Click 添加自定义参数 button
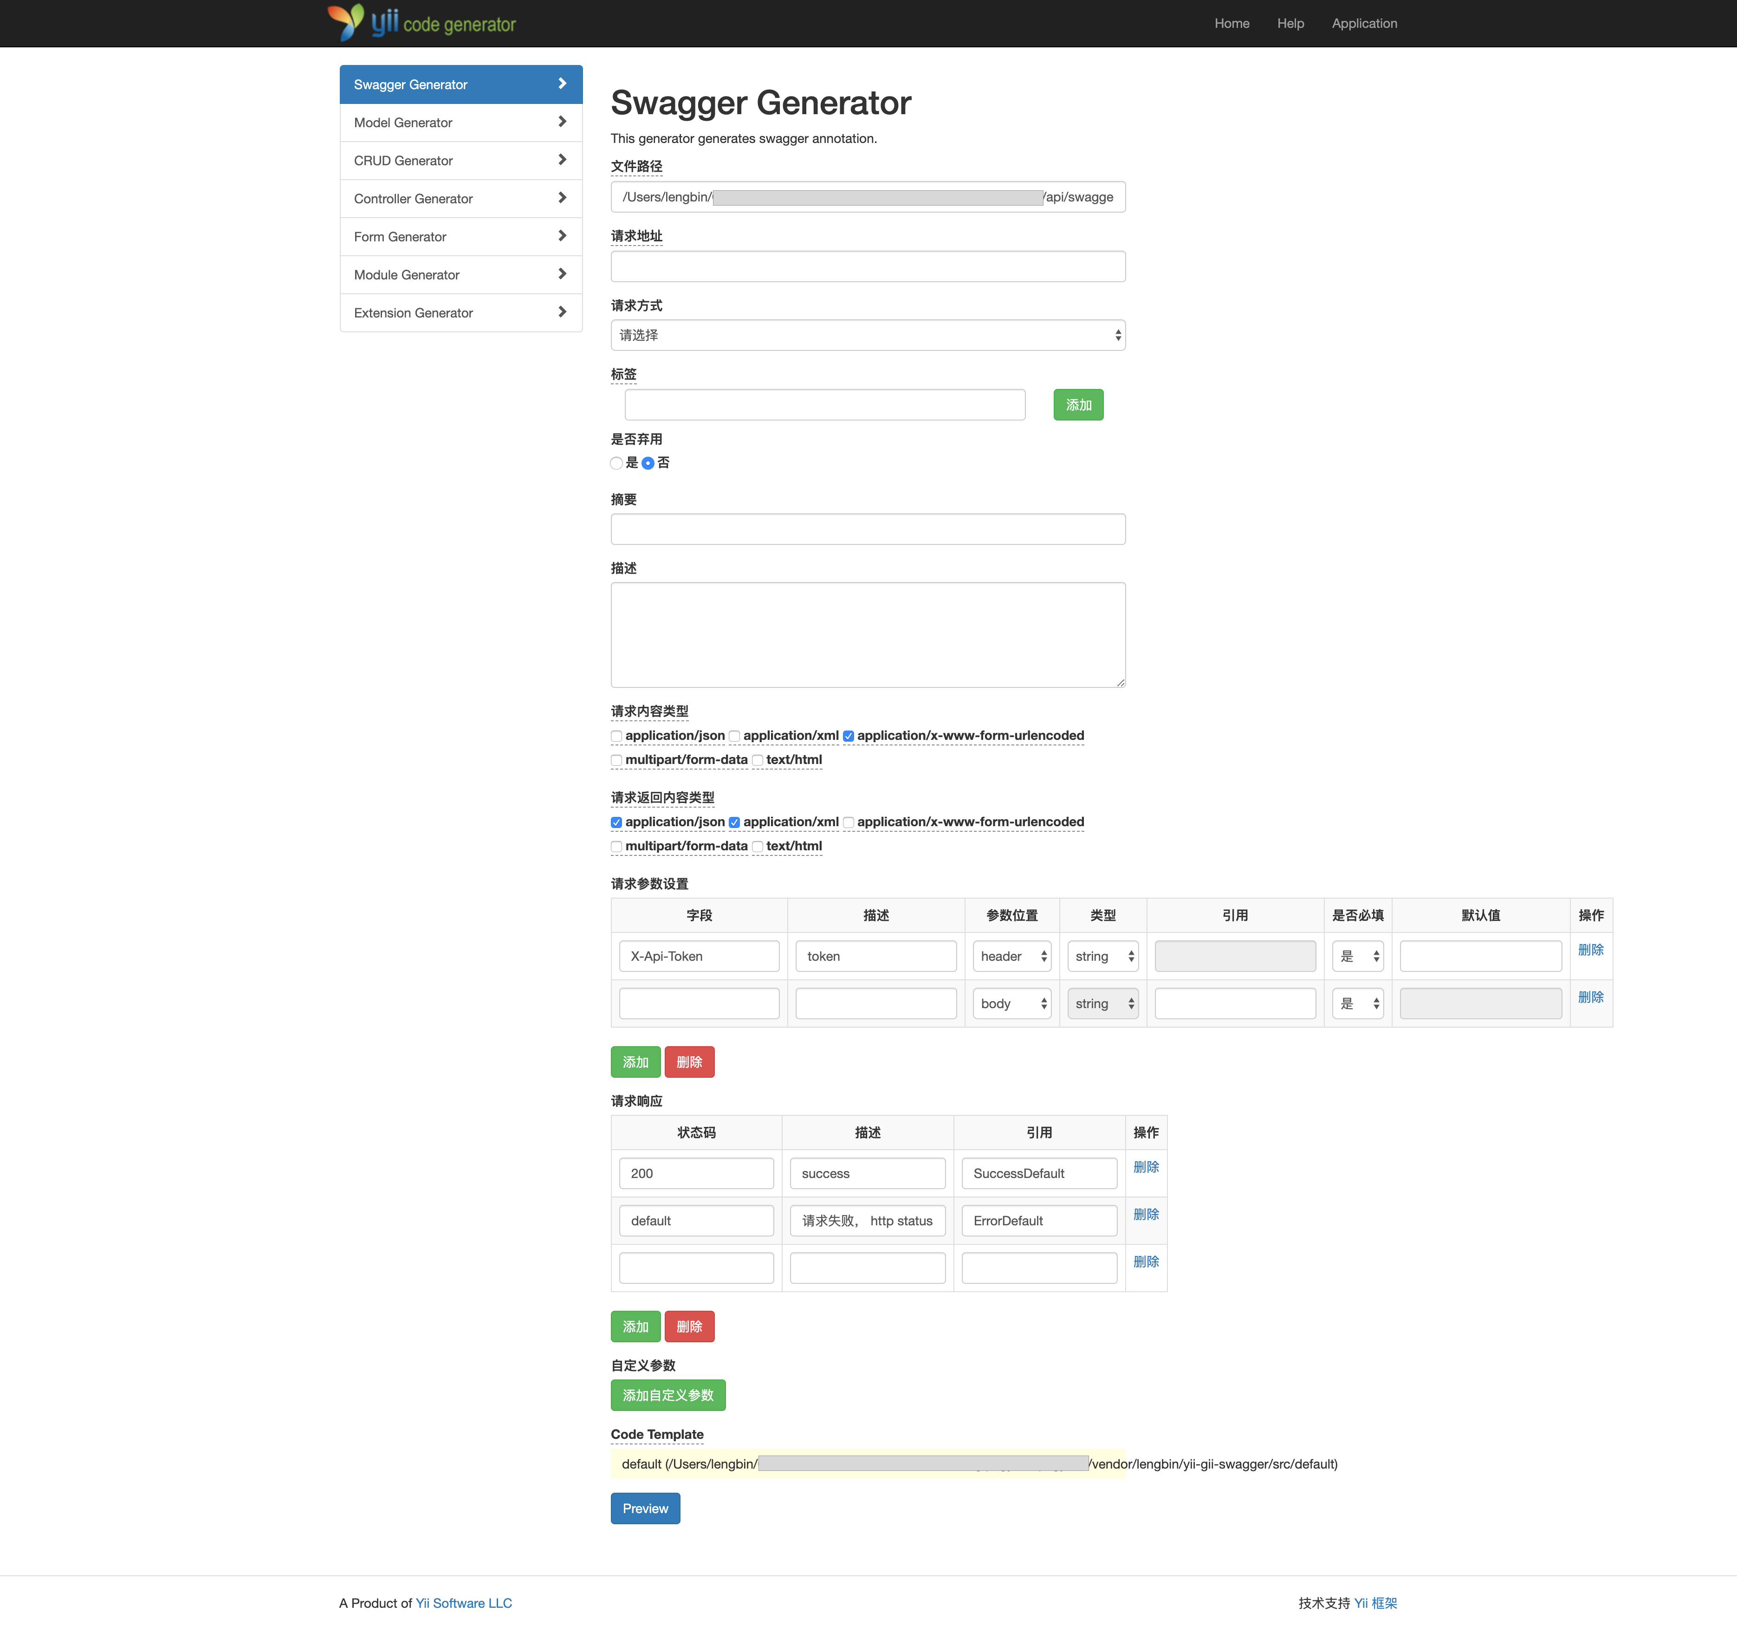The height and width of the screenshot is (1631, 1737). click(x=668, y=1396)
